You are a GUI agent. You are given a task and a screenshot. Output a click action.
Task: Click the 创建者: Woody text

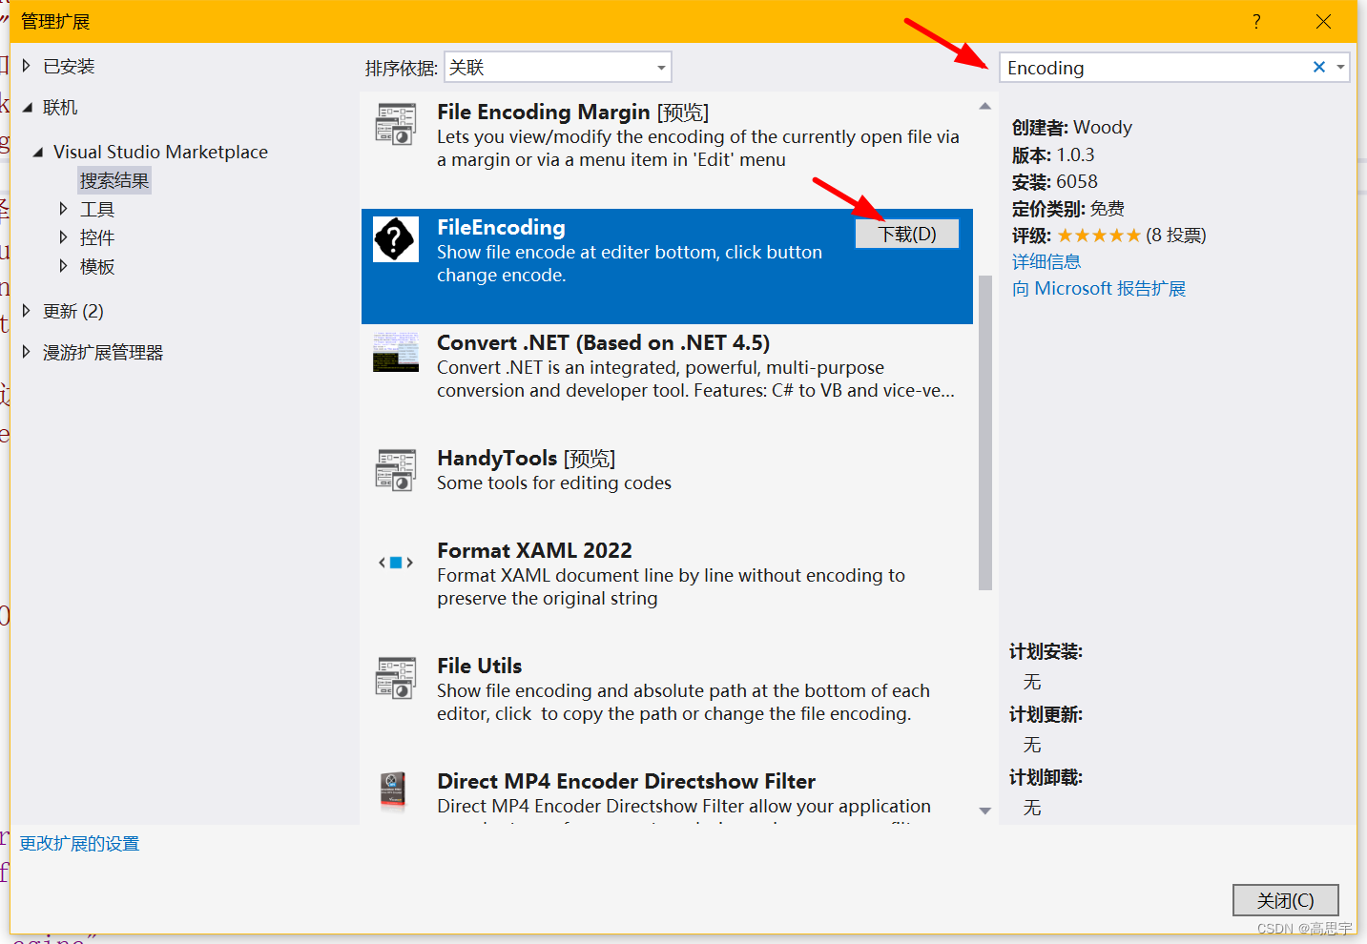tap(1071, 127)
